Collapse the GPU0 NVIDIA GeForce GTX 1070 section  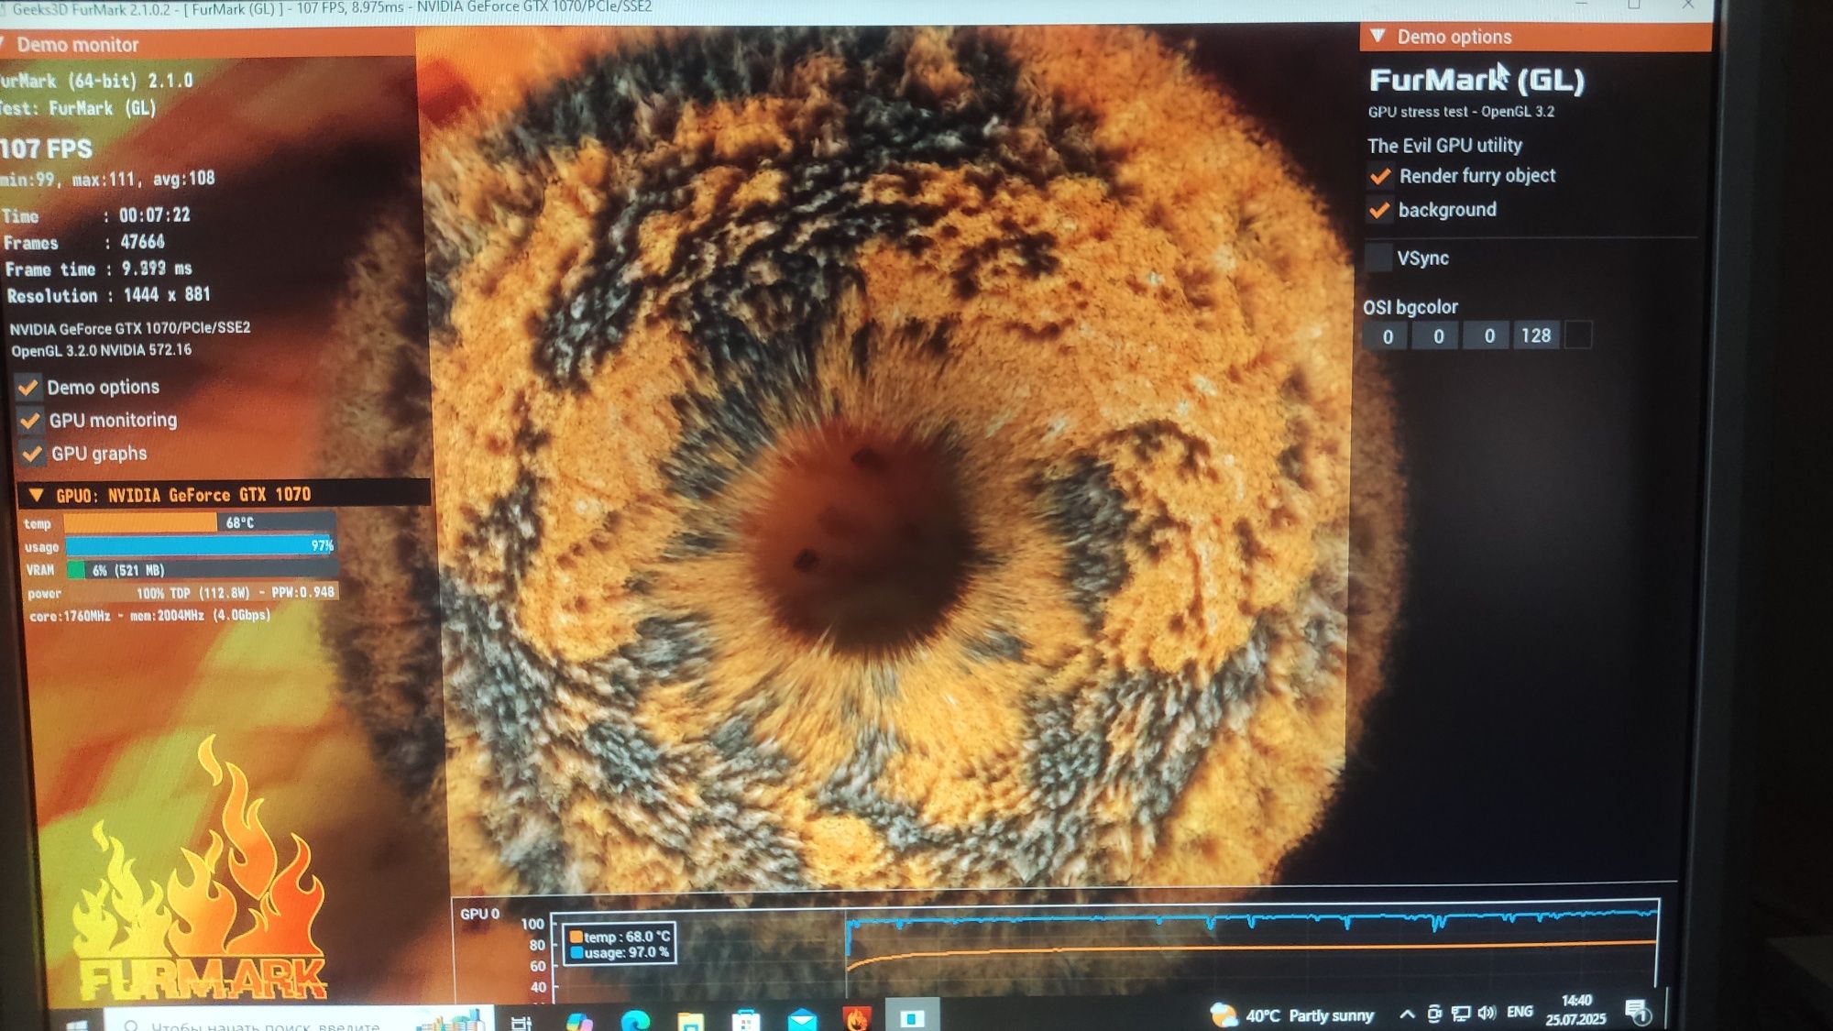click(37, 495)
